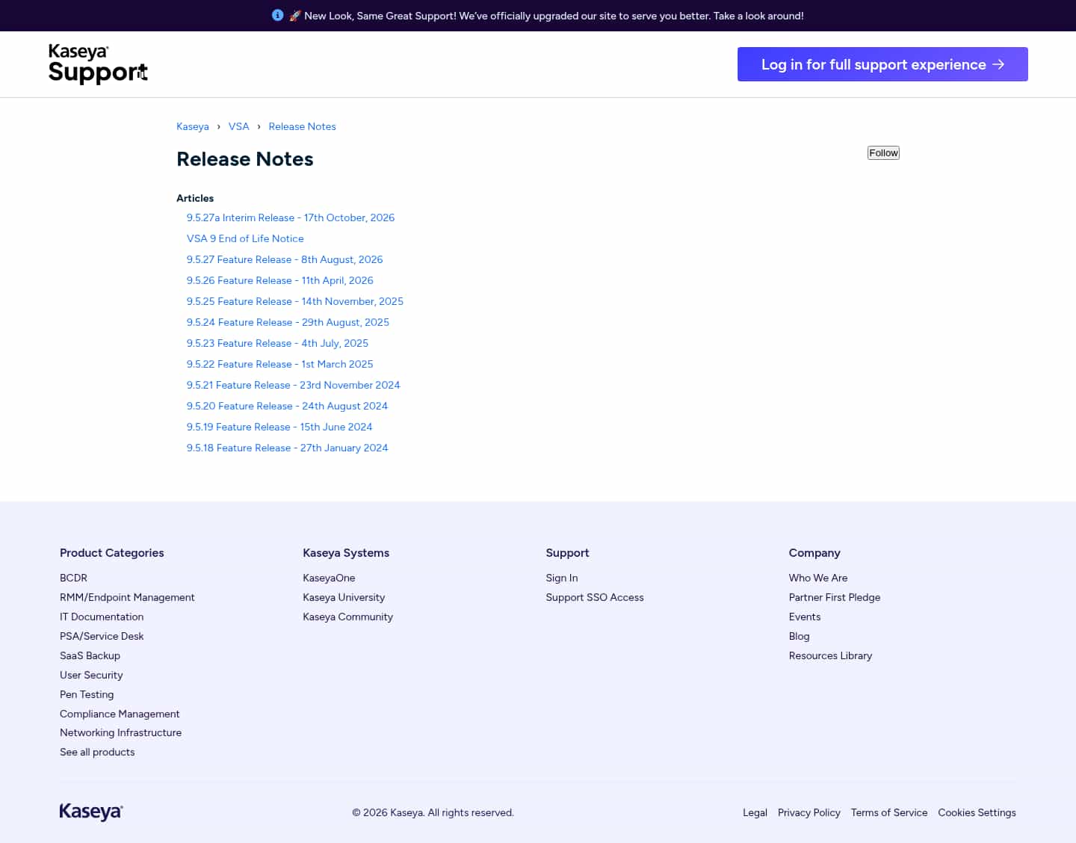Open Partner First Pledge link
The height and width of the screenshot is (843, 1076).
tap(835, 597)
